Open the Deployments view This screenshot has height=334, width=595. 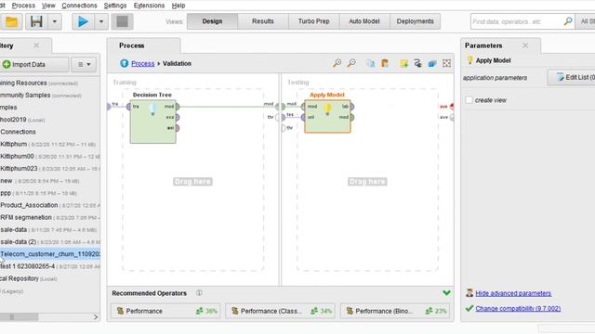pyautogui.click(x=416, y=21)
